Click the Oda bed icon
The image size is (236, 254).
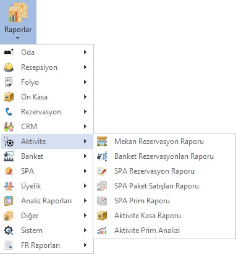click(9, 52)
